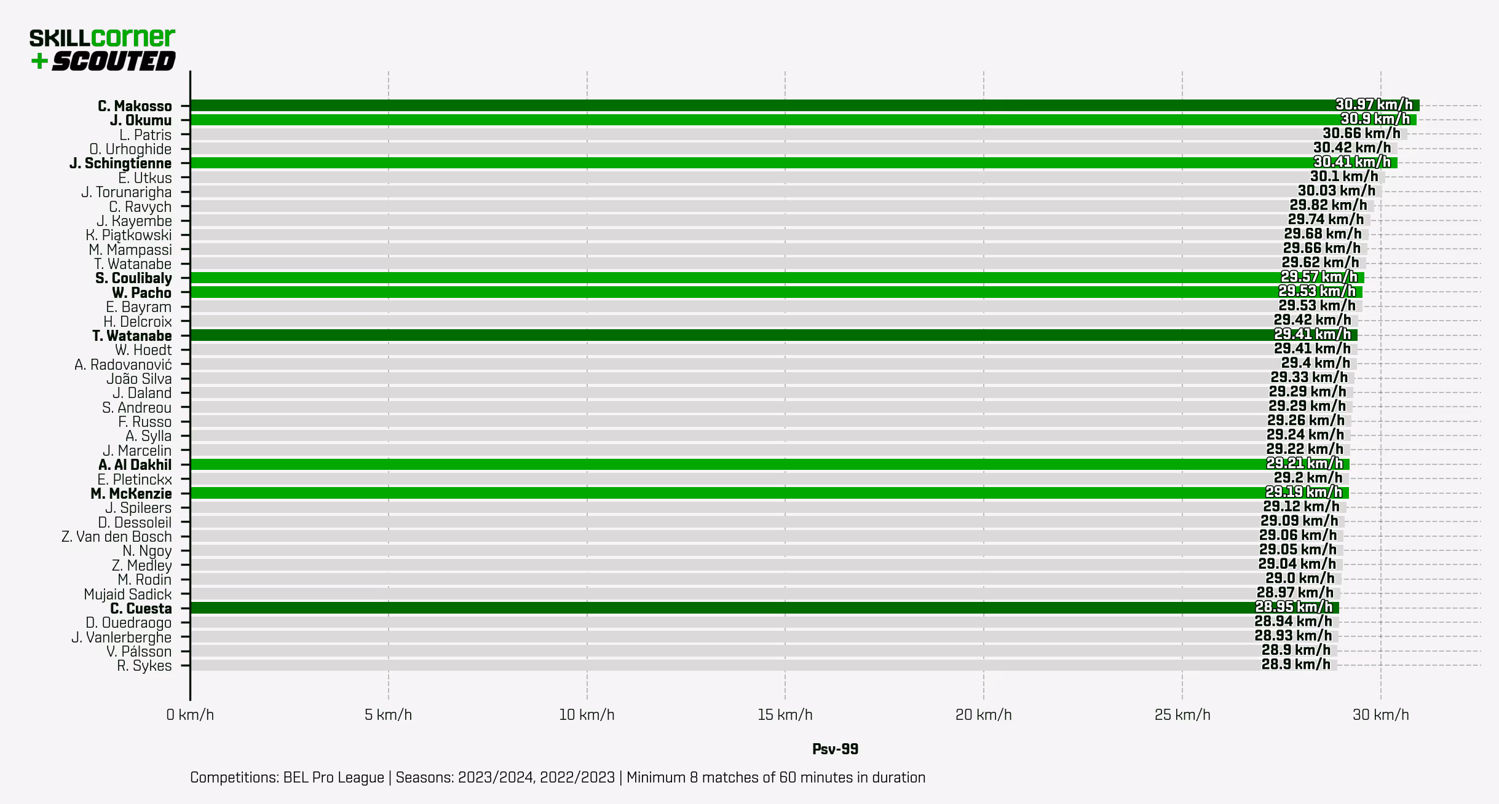
Task: Click the green plus icon beside Scouted
Action: click(x=39, y=61)
